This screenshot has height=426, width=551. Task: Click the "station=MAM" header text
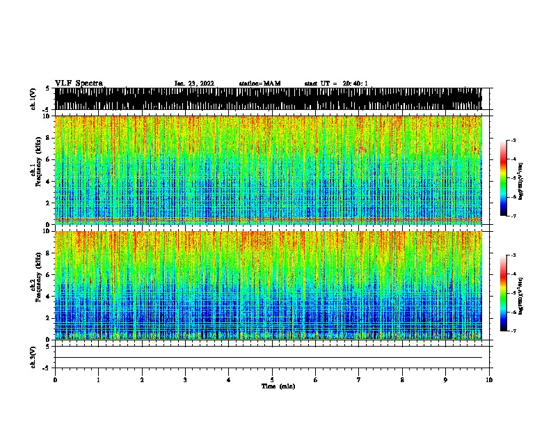coord(259,84)
